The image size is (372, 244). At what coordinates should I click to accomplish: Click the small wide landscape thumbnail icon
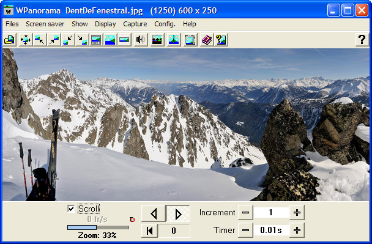(x=124, y=39)
